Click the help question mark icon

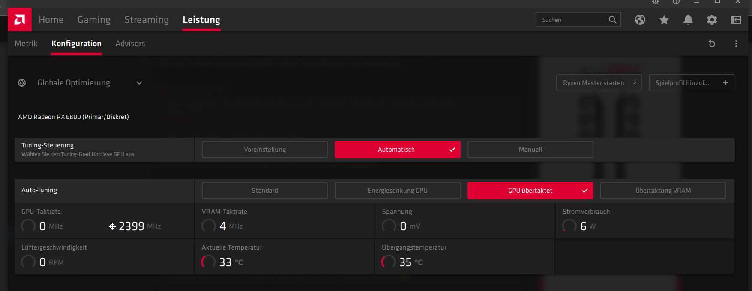point(676,2)
